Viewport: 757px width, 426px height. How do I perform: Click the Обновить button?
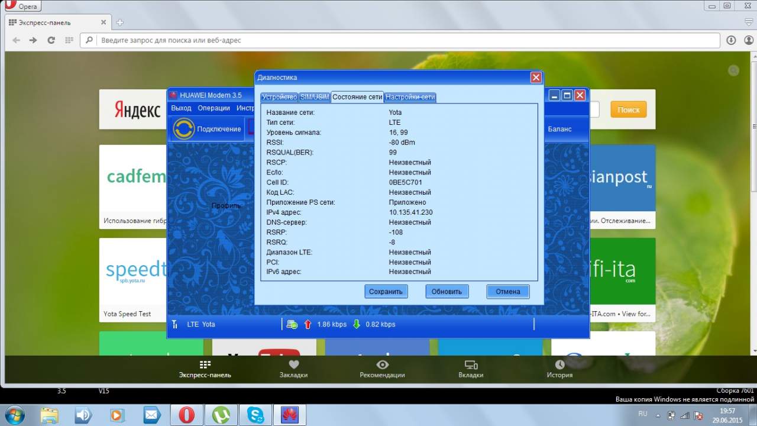[x=447, y=291]
